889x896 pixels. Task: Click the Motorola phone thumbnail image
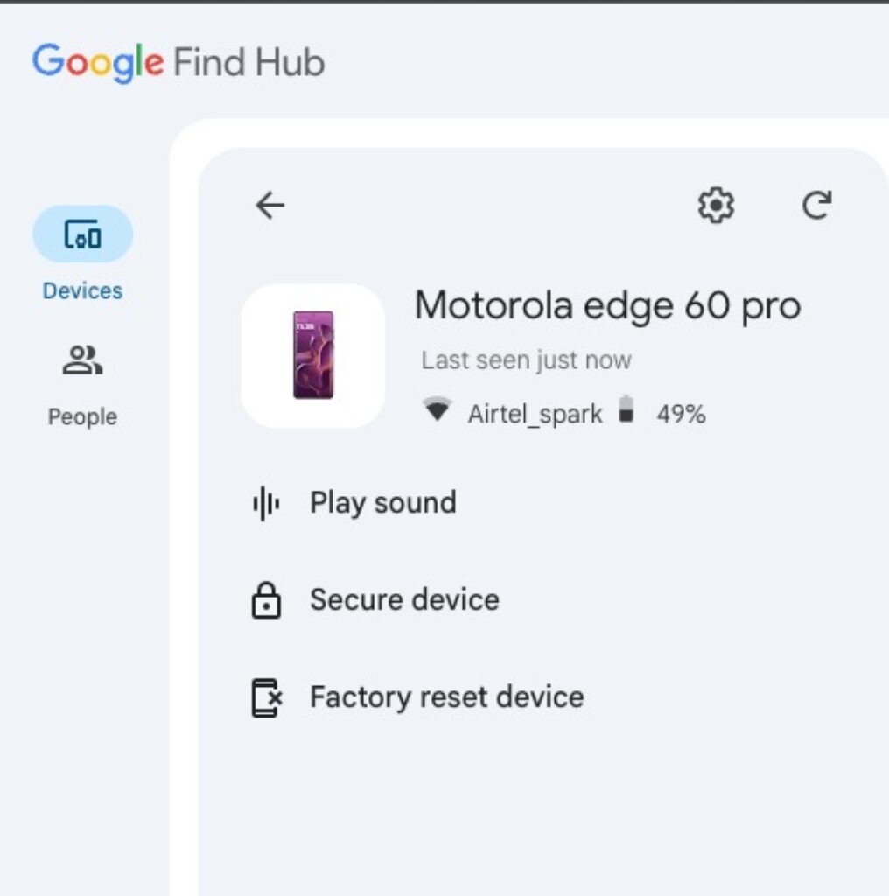[313, 355]
